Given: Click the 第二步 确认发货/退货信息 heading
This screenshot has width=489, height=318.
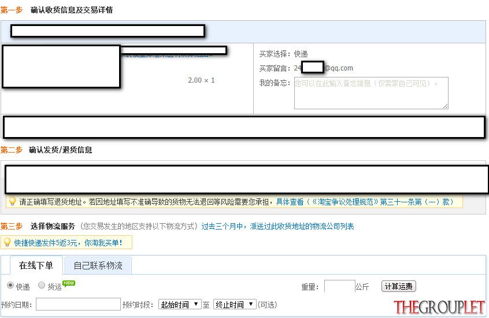Looking at the screenshot, I should coord(46,150).
